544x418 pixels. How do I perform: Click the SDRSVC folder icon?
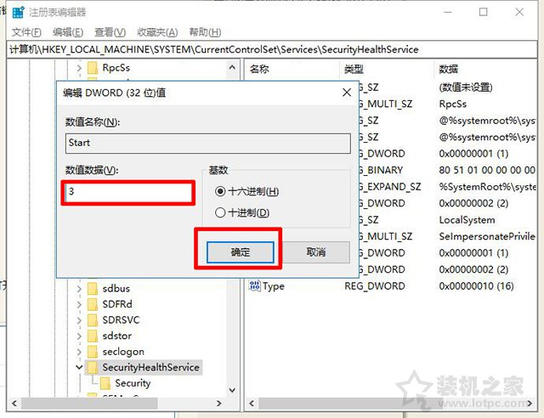92,320
